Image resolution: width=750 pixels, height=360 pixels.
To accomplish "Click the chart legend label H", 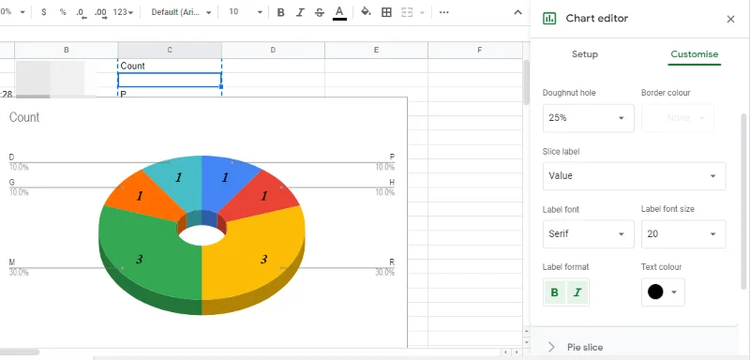I will (x=392, y=182).
